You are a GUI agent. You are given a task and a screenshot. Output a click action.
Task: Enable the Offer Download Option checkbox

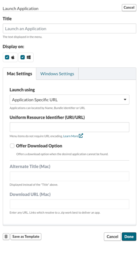pyautogui.click(x=12, y=146)
